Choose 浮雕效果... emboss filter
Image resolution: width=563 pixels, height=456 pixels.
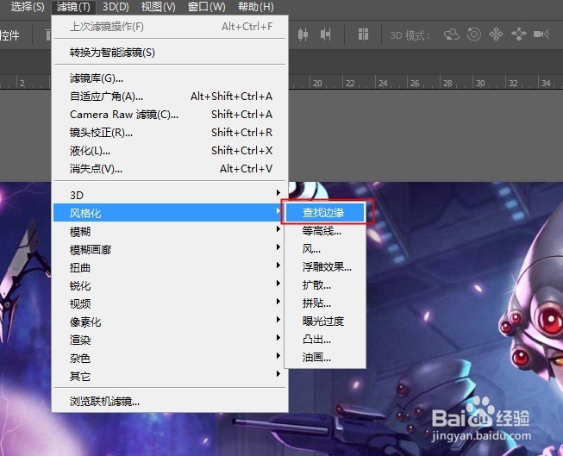(325, 266)
